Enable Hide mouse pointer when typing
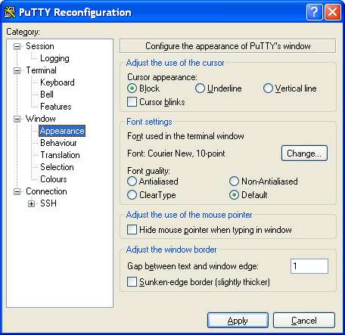Image resolution: width=345 pixels, height=335 pixels. pyautogui.click(x=132, y=230)
